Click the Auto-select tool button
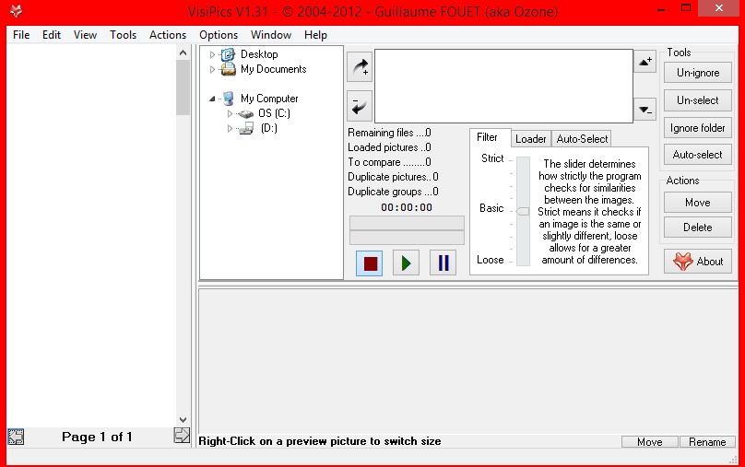The width and height of the screenshot is (745, 467). coord(698,154)
